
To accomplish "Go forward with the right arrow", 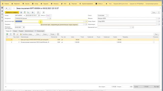I will pyautogui.click(x=10, y=8).
